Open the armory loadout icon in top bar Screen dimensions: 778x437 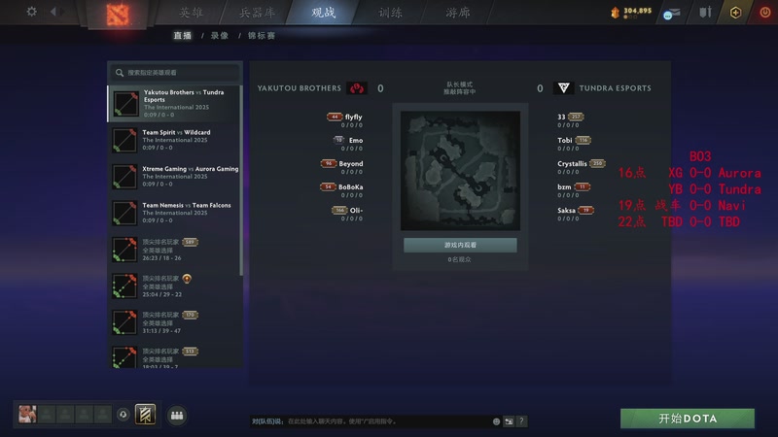pos(706,12)
